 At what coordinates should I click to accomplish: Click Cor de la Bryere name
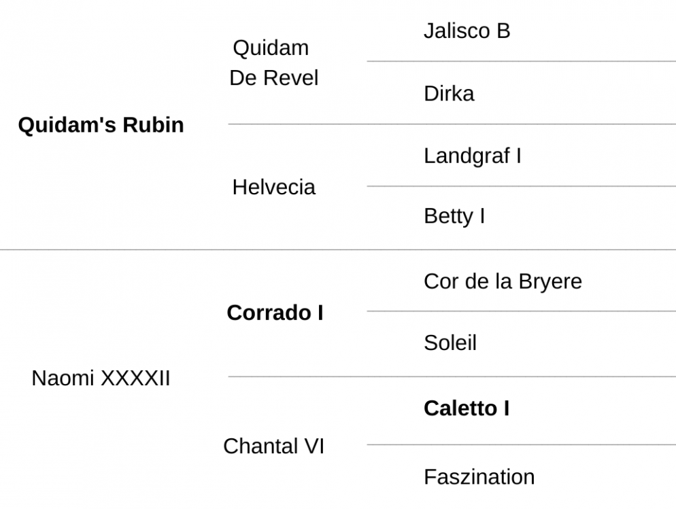[503, 281]
